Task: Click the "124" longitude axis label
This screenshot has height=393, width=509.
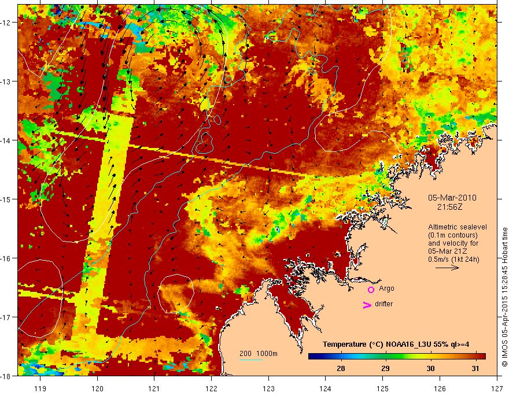Action: point(326,388)
